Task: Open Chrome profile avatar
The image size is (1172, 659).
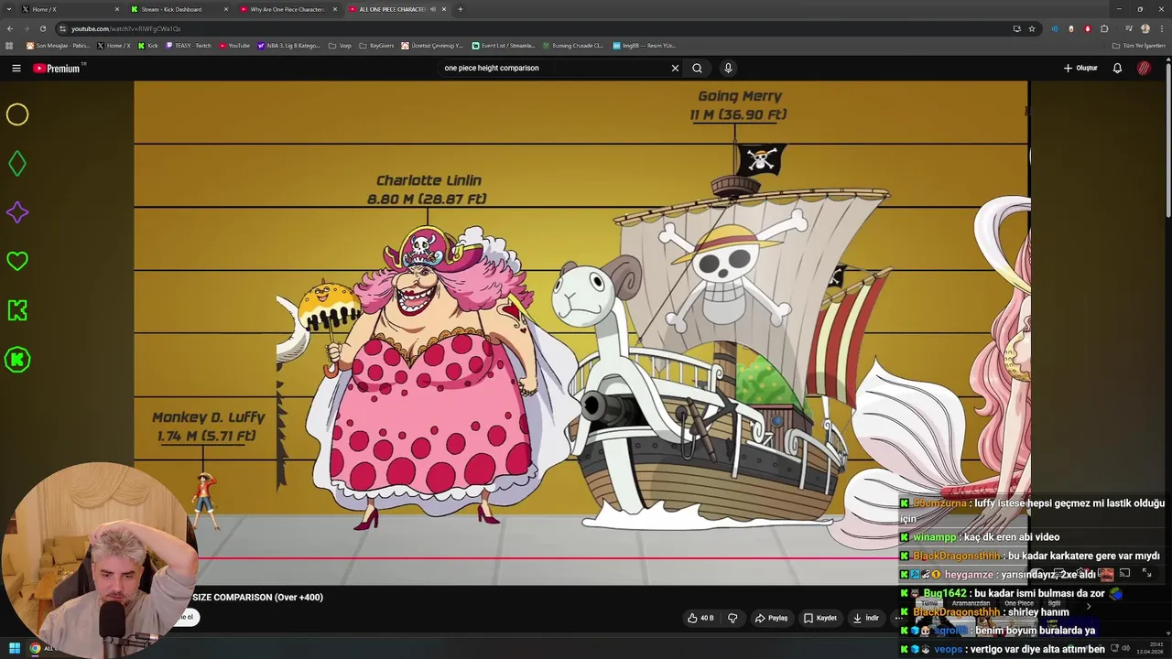Action: [x=1145, y=28]
